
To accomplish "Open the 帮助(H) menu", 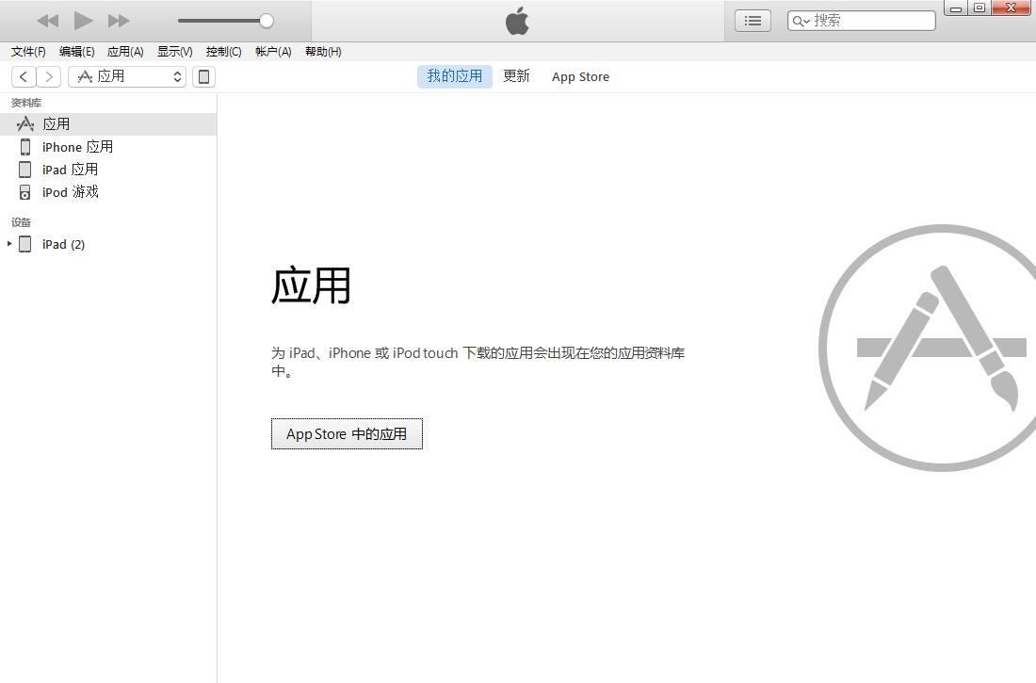I will (x=323, y=52).
